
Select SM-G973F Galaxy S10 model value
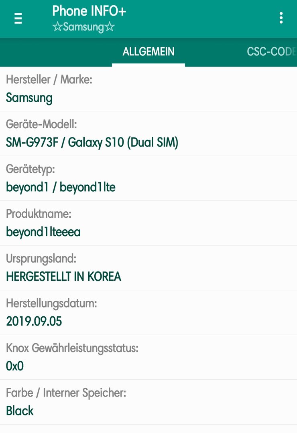coord(92,142)
